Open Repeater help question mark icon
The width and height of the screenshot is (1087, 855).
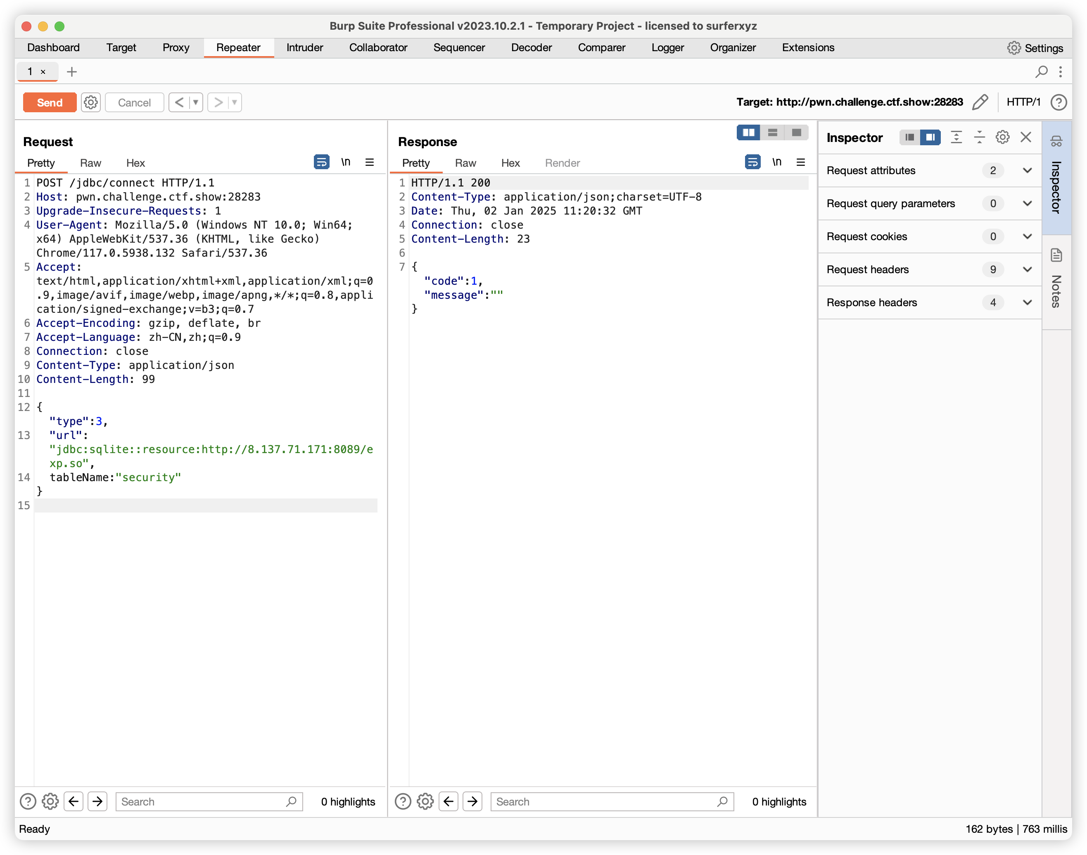pos(1059,102)
